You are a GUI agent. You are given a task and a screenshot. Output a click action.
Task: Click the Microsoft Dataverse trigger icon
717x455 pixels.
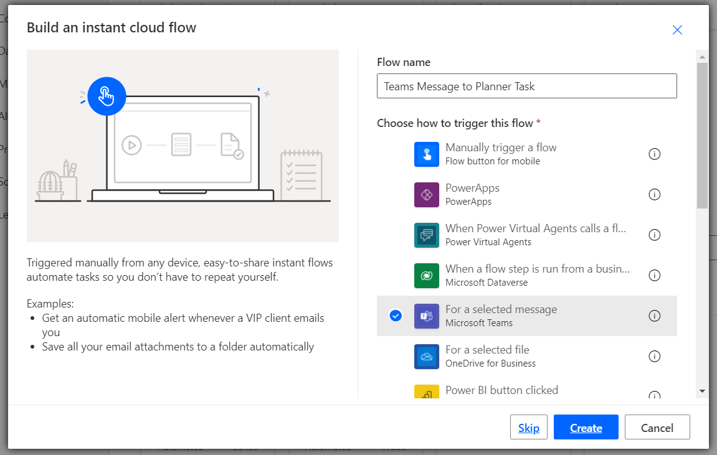tap(427, 275)
